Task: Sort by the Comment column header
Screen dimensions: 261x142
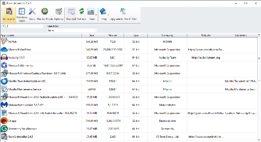Action: click(x=241, y=35)
